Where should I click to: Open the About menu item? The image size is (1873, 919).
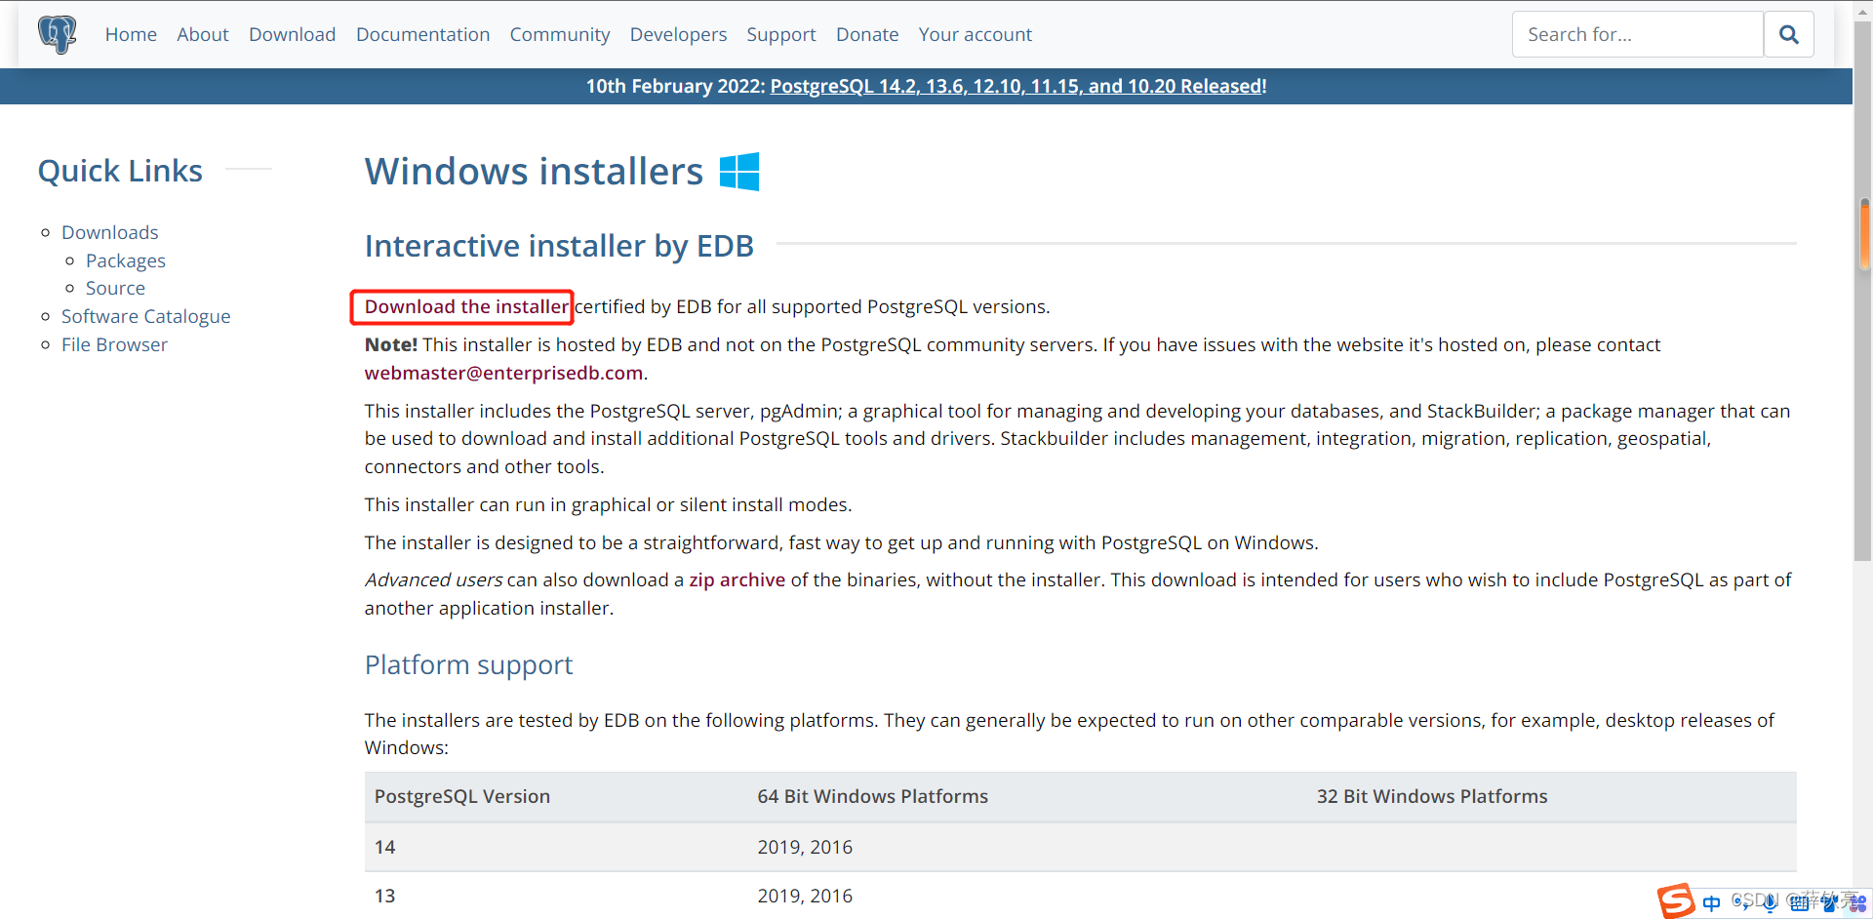point(203,34)
